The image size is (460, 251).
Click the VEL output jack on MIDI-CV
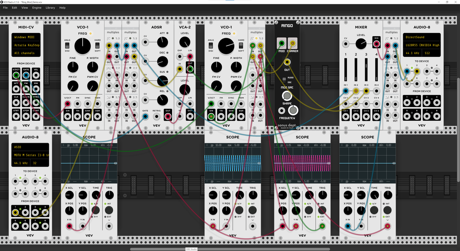tap(36, 75)
